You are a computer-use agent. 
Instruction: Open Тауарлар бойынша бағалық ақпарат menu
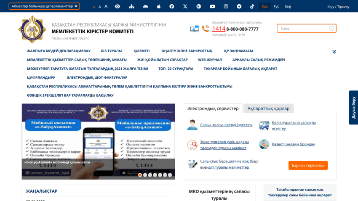pos(240,69)
